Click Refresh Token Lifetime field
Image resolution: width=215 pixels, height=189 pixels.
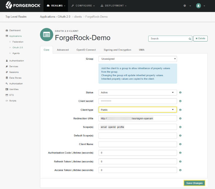pos(138,162)
